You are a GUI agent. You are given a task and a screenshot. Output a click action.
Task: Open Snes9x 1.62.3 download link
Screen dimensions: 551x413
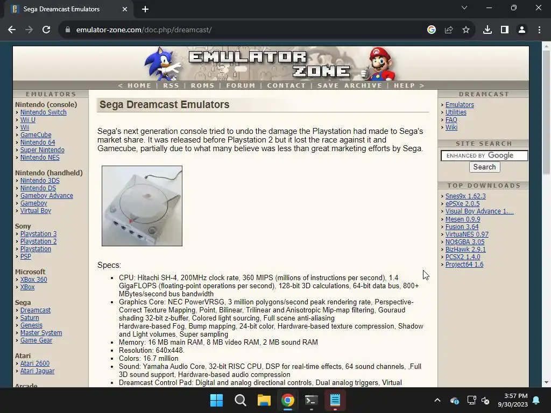(x=465, y=196)
